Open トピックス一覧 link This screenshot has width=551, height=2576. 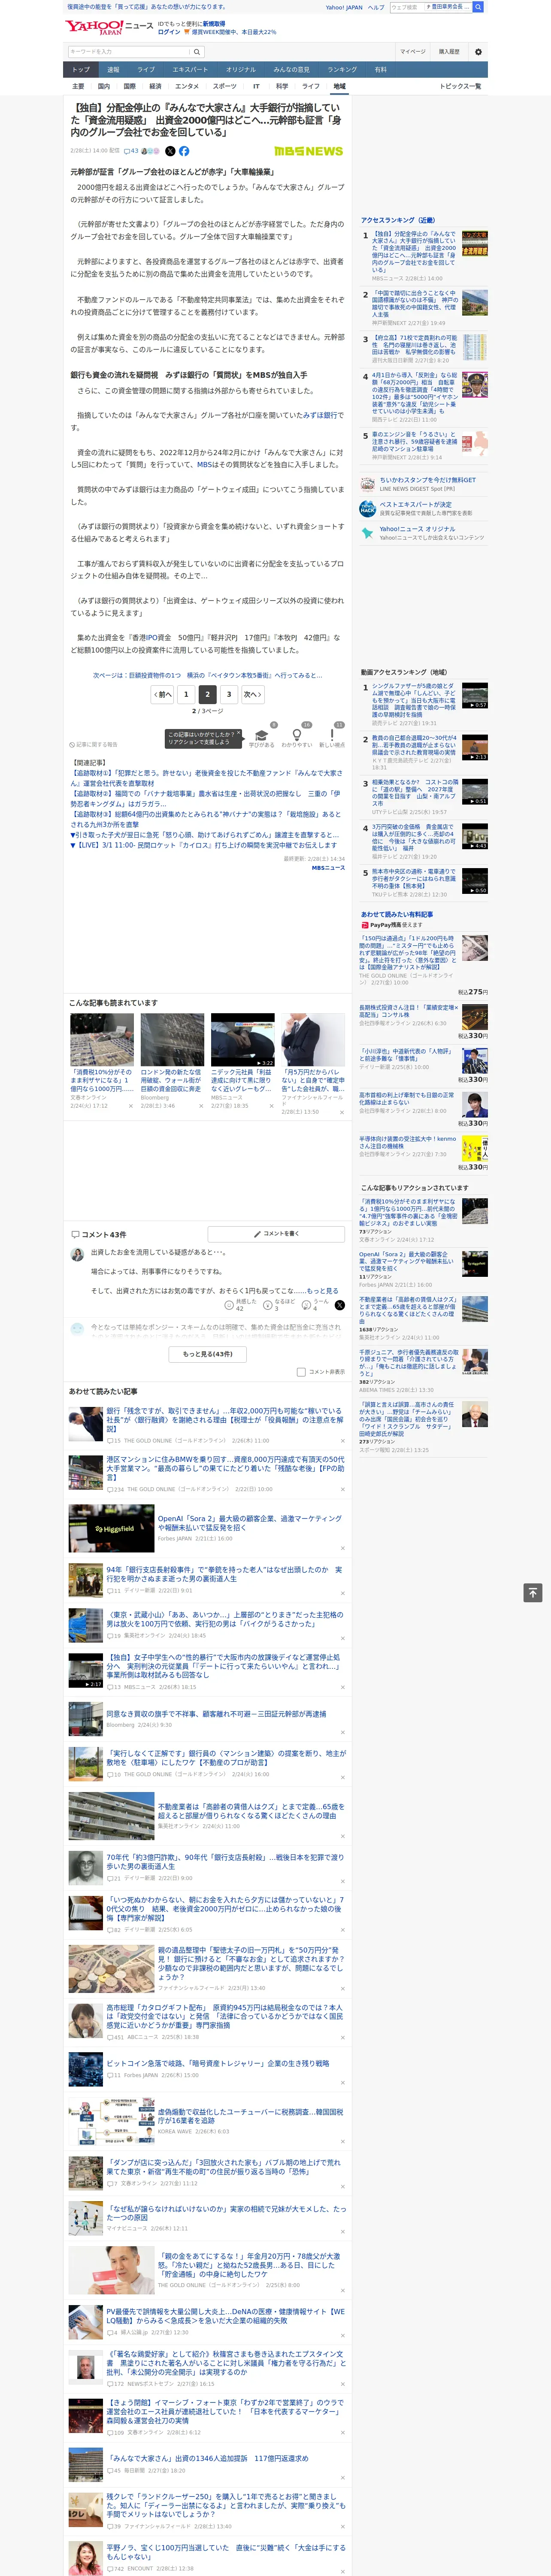pos(460,86)
